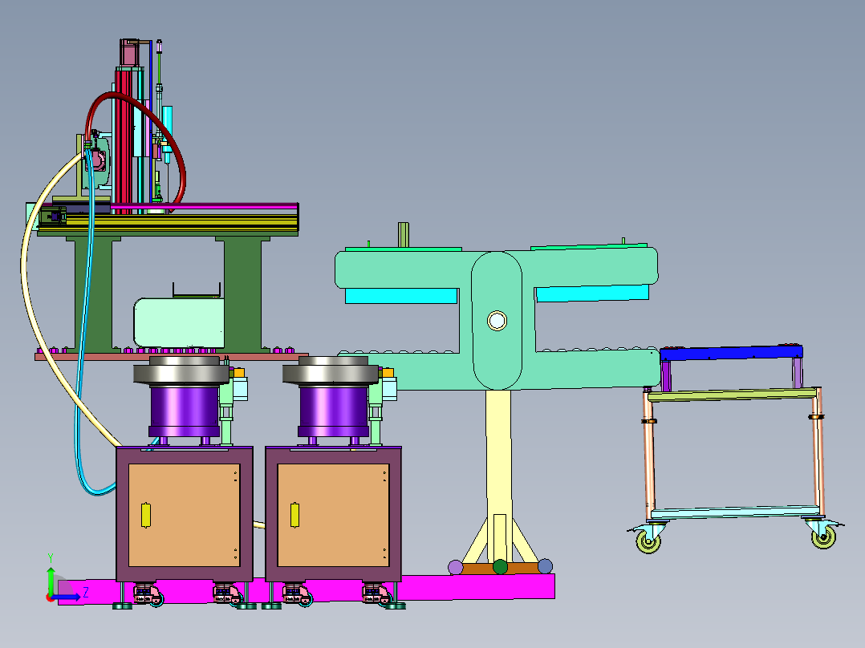Click the purple ball at the stand base
The height and width of the screenshot is (648, 865).
(x=456, y=567)
